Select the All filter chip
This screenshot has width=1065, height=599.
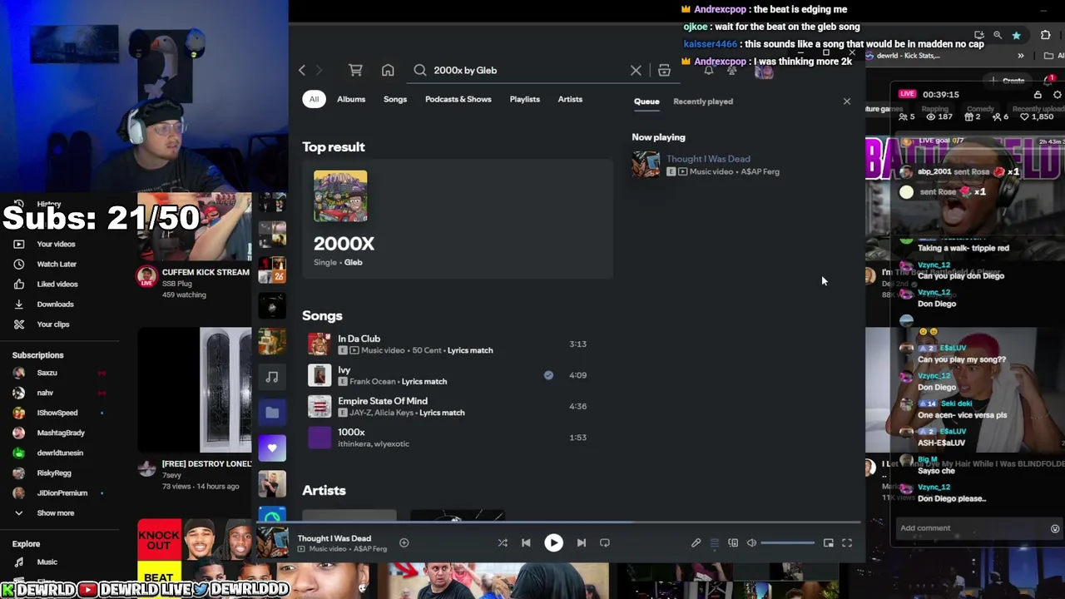tap(314, 99)
